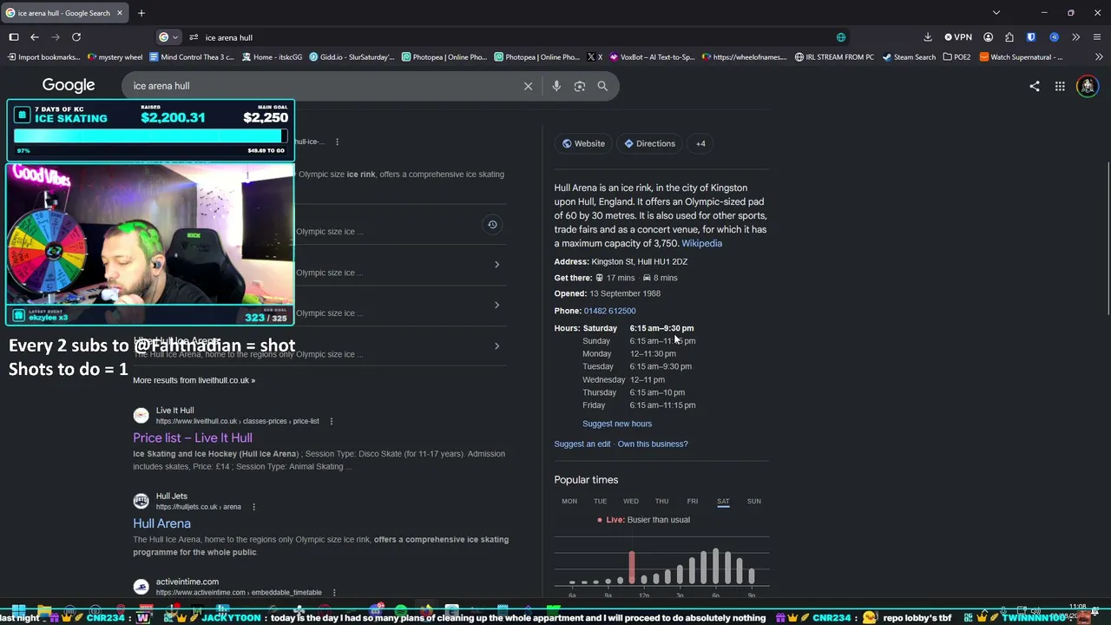Open the Watch Supernatural bookmark
The width and height of the screenshot is (1111, 625).
click(1022, 57)
